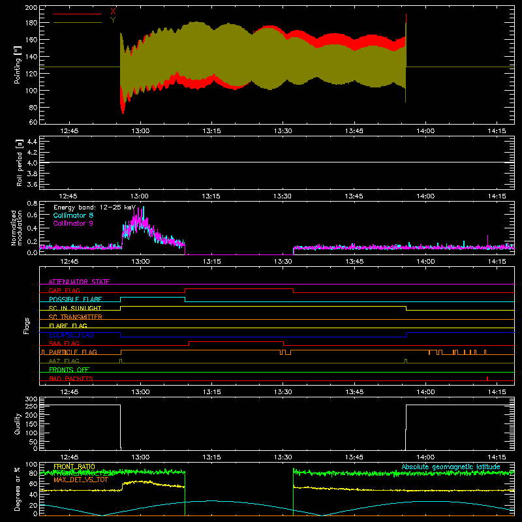Click the red X legend line

[x=78, y=14]
